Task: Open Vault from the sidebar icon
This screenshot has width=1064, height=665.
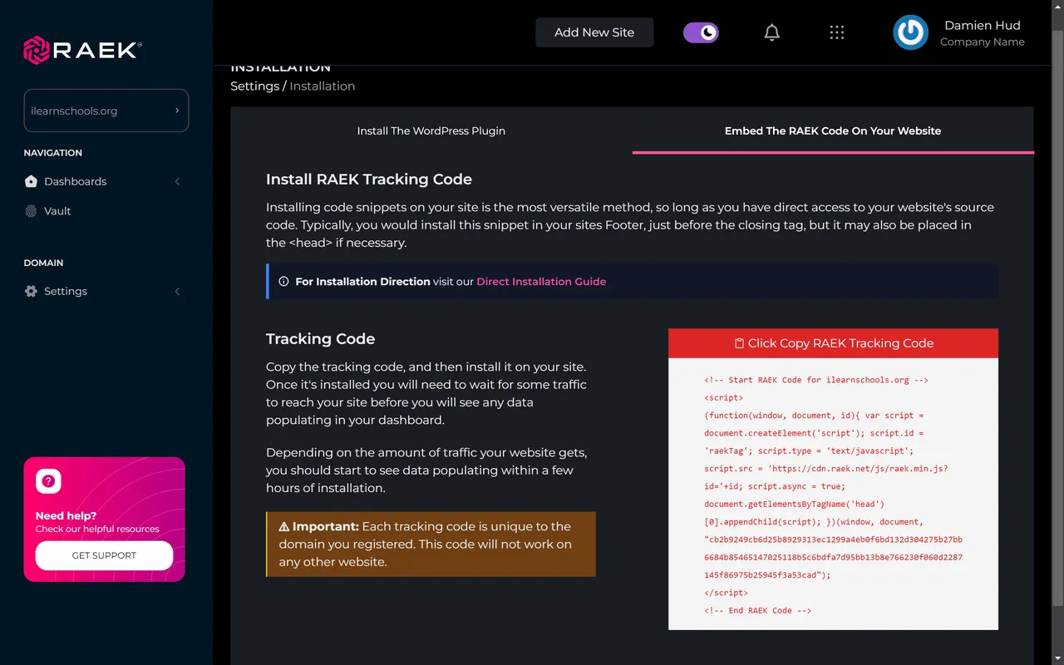Action: point(30,211)
